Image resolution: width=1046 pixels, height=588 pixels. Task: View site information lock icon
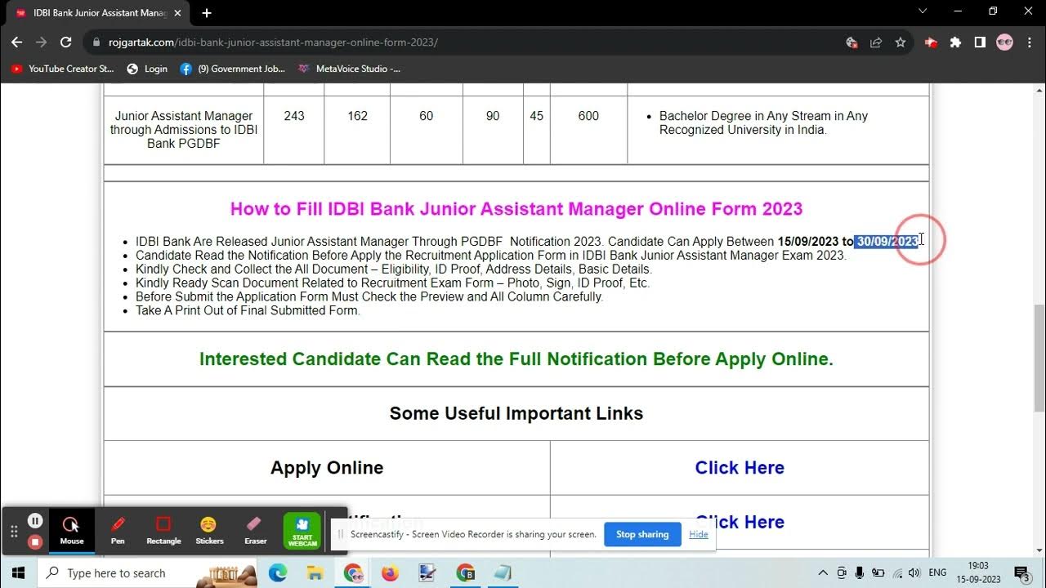pyautogui.click(x=96, y=42)
